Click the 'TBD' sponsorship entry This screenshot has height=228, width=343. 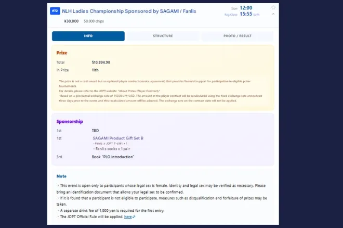point(96,131)
